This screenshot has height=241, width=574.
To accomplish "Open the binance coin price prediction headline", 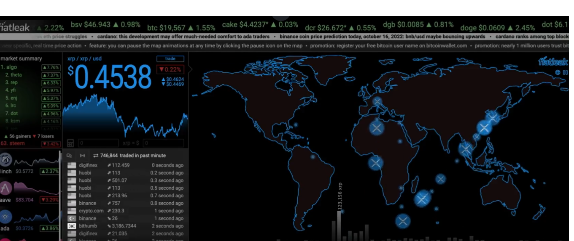I will (x=383, y=37).
